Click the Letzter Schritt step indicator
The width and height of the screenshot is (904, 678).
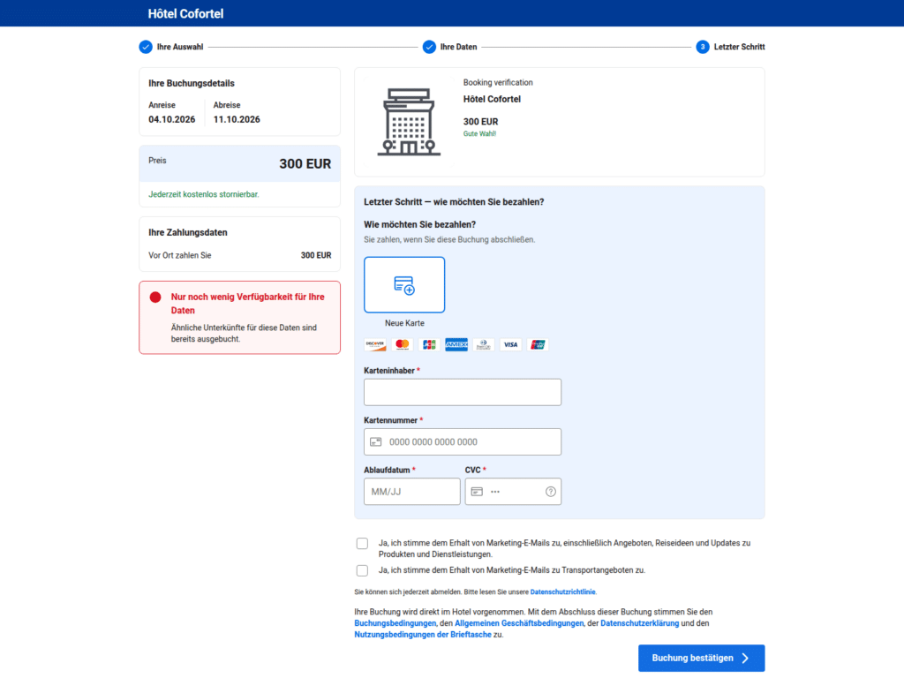[730, 47]
